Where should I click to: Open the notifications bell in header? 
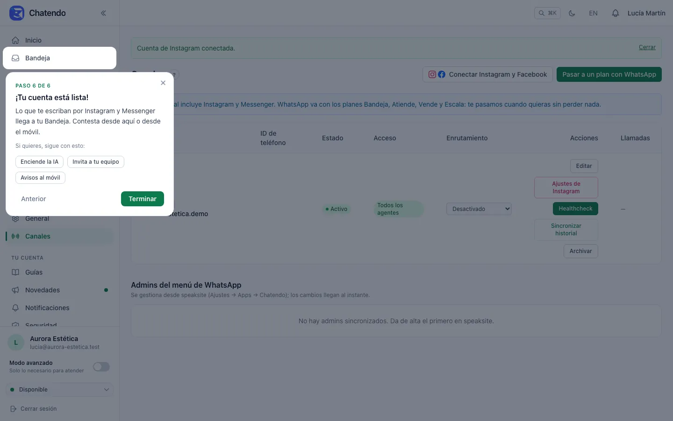click(x=616, y=13)
